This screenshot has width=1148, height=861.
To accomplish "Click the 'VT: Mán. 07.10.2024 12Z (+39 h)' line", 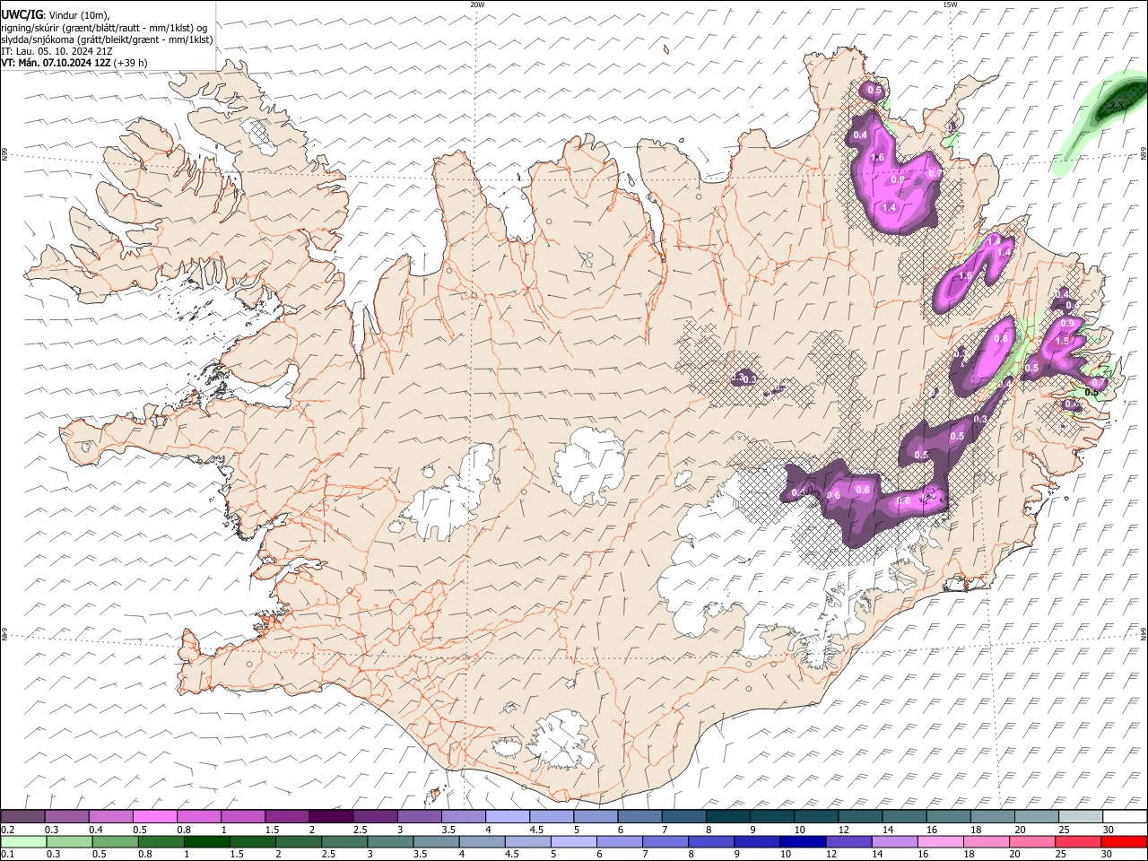I will click(74, 63).
